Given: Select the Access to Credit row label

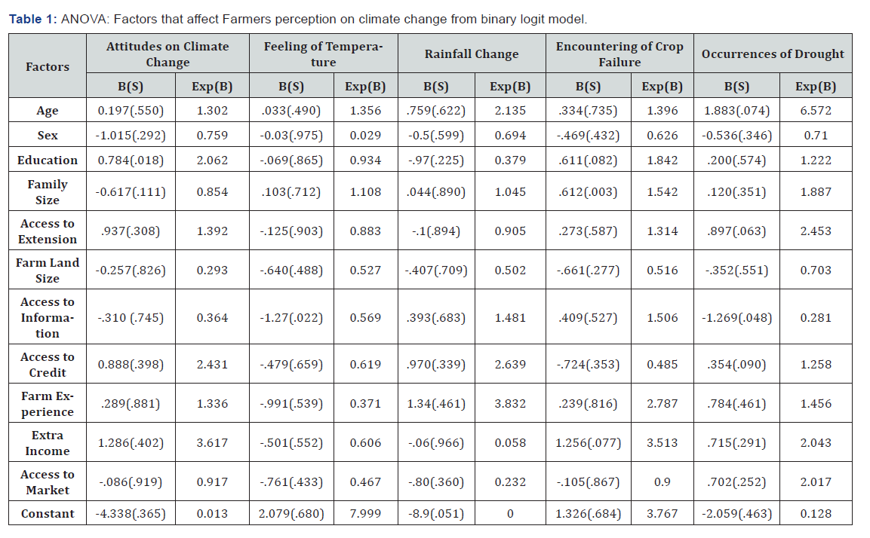Looking at the screenshot, I should 48,365.
